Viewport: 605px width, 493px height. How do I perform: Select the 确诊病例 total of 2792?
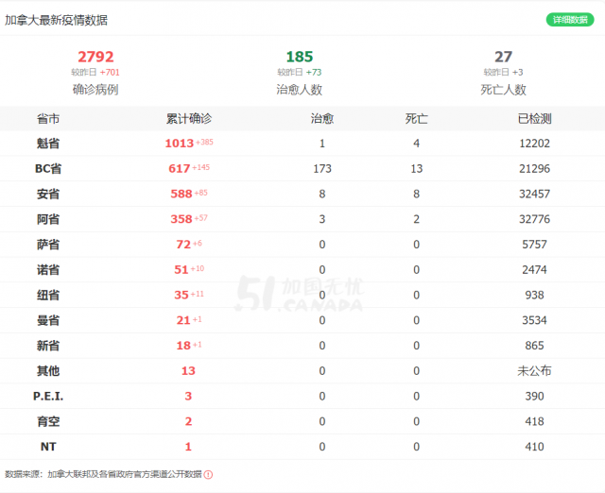(95, 57)
